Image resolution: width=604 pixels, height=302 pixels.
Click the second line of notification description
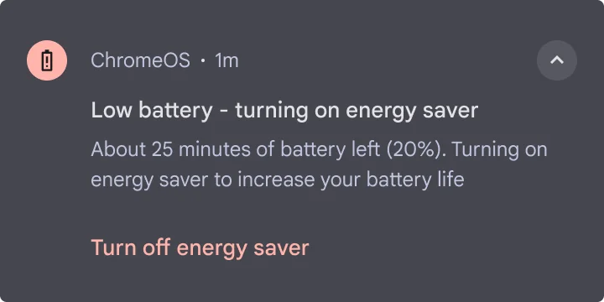(x=278, y=180)
